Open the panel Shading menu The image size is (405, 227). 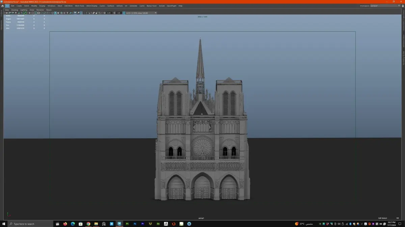pyautogui.click(x=15, y=10)
